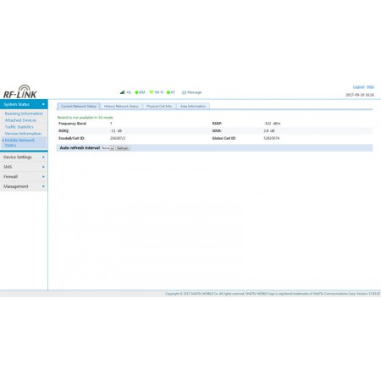381x381 pixels.
Task: Click the green SIM status indicator
Action: pyautogui.click(x=136, y=92)
